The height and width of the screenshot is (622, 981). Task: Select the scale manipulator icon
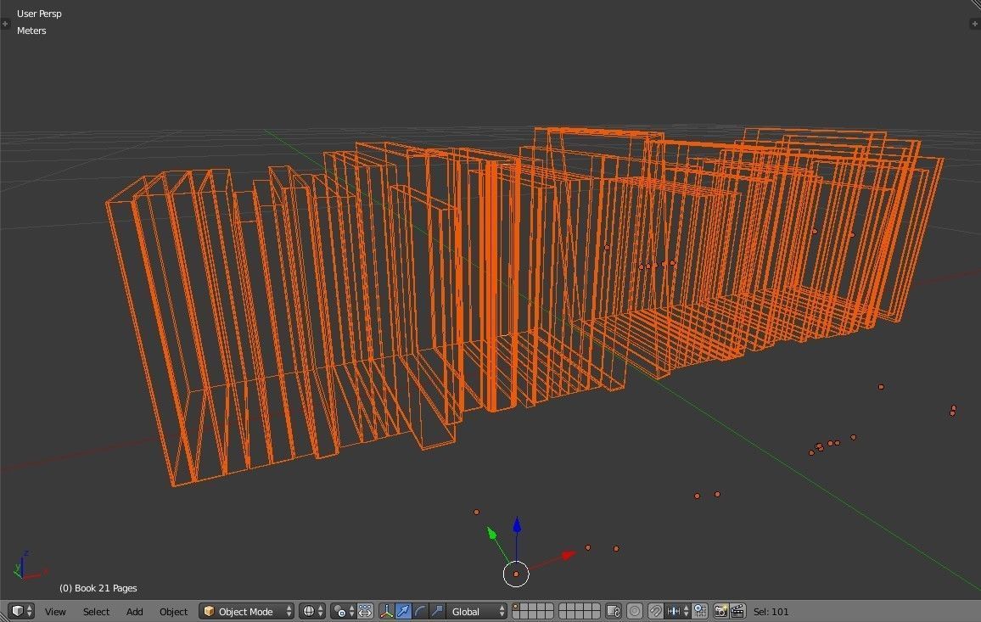437,611
